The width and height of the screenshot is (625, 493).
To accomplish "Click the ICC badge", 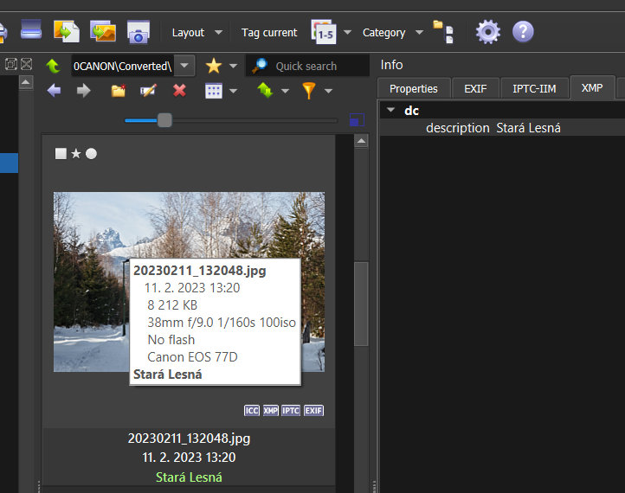I will (252, 411).
